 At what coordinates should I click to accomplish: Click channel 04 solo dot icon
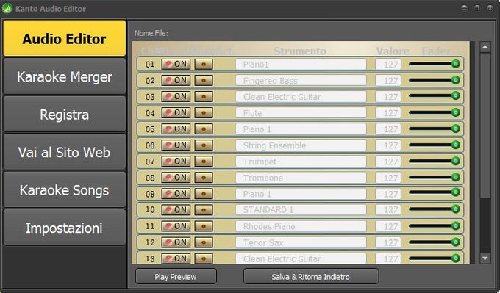click(x=204, y=113)
